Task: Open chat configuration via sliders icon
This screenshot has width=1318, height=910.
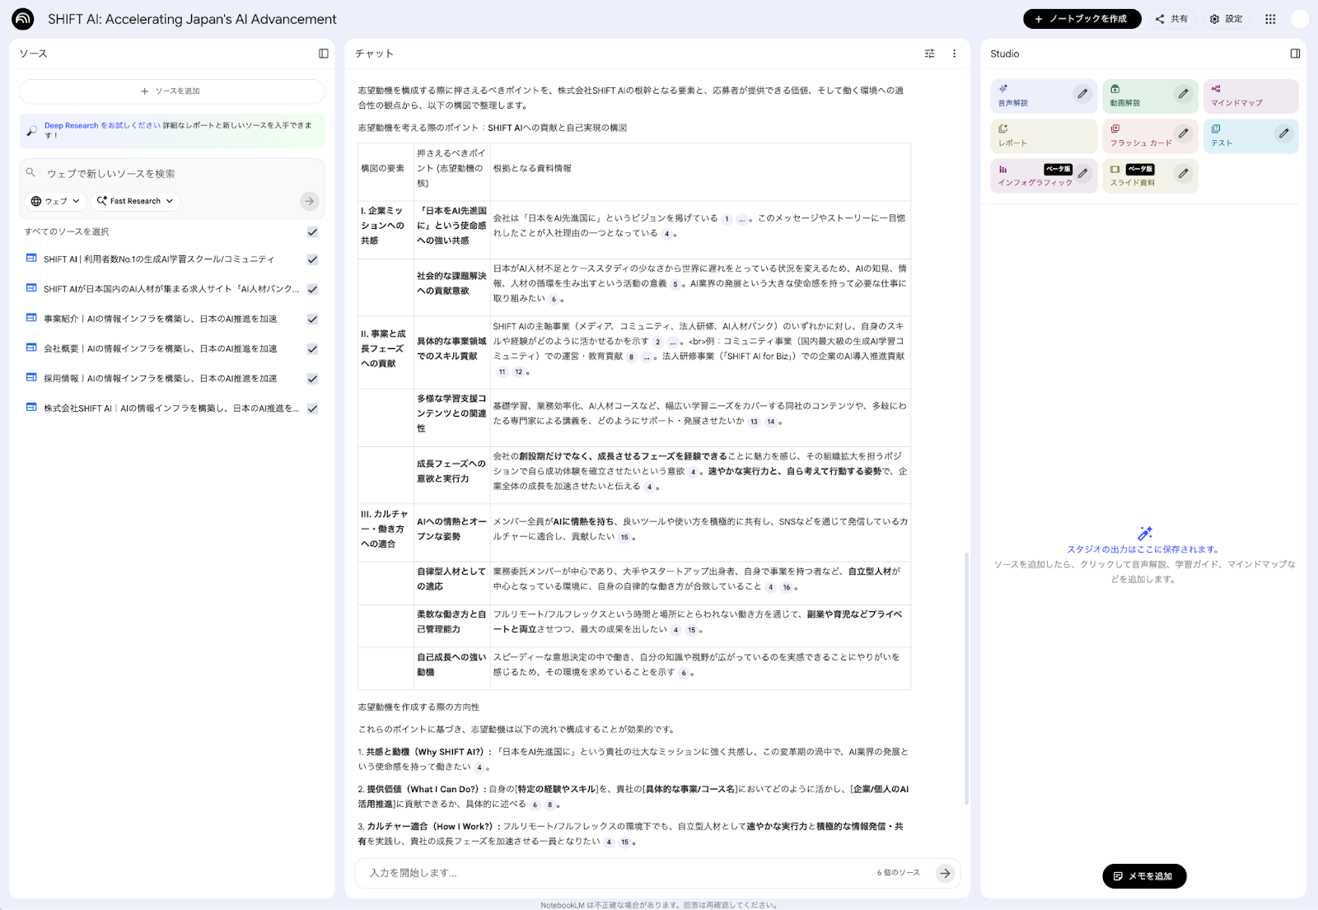Action: click(x=929, y=54)
